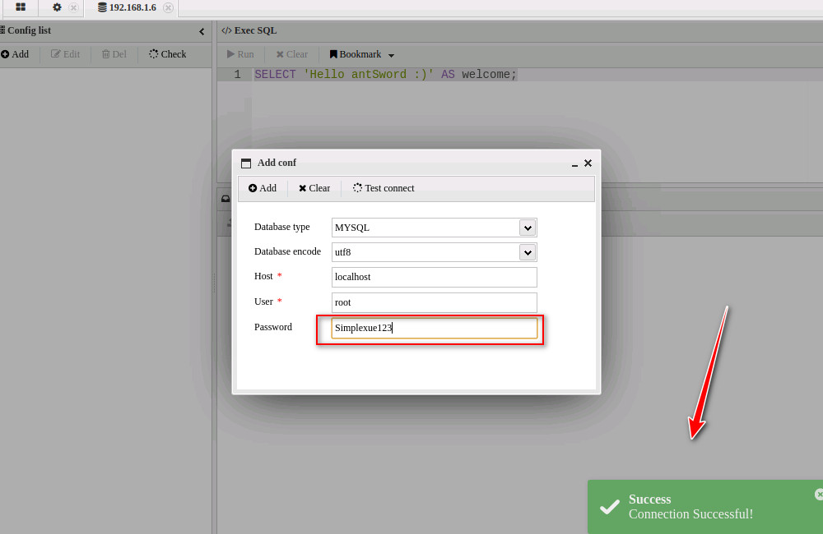Run the SQL query

pos(240,54)
